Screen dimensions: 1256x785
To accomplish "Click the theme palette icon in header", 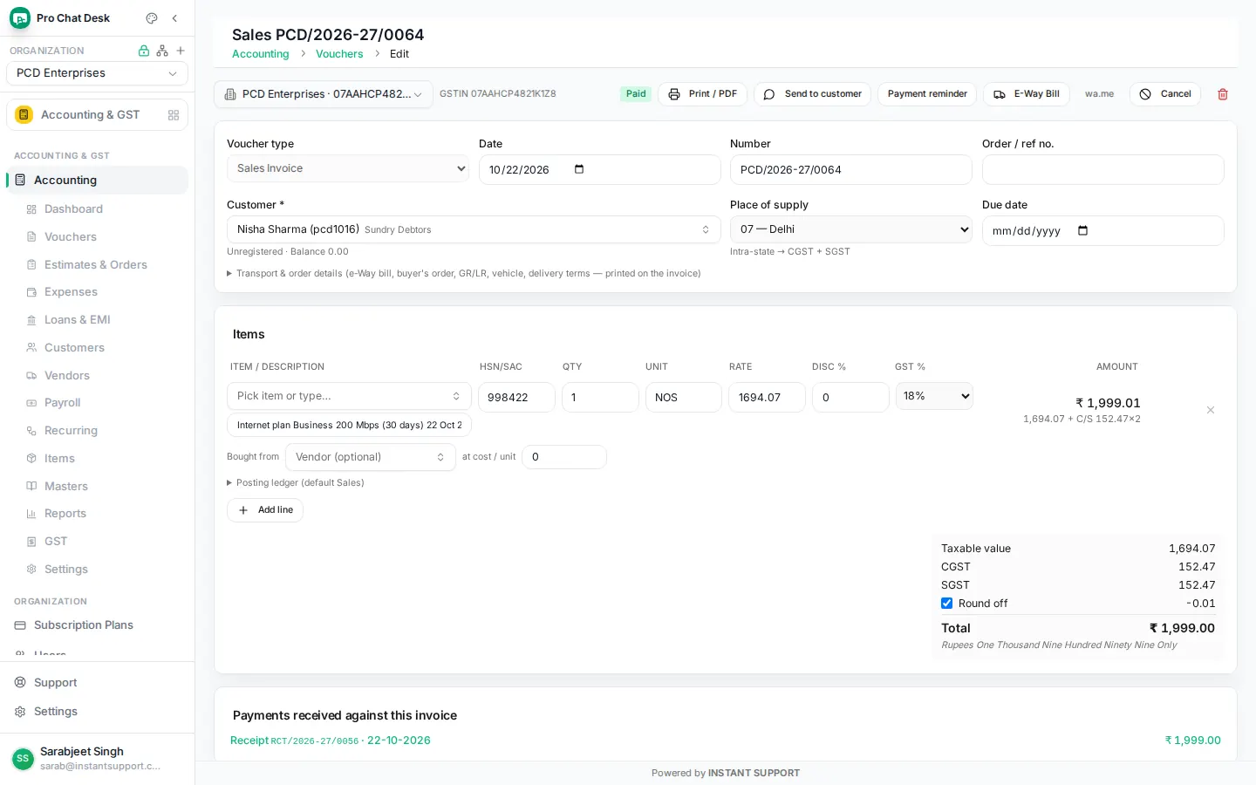I will (152, 18).
